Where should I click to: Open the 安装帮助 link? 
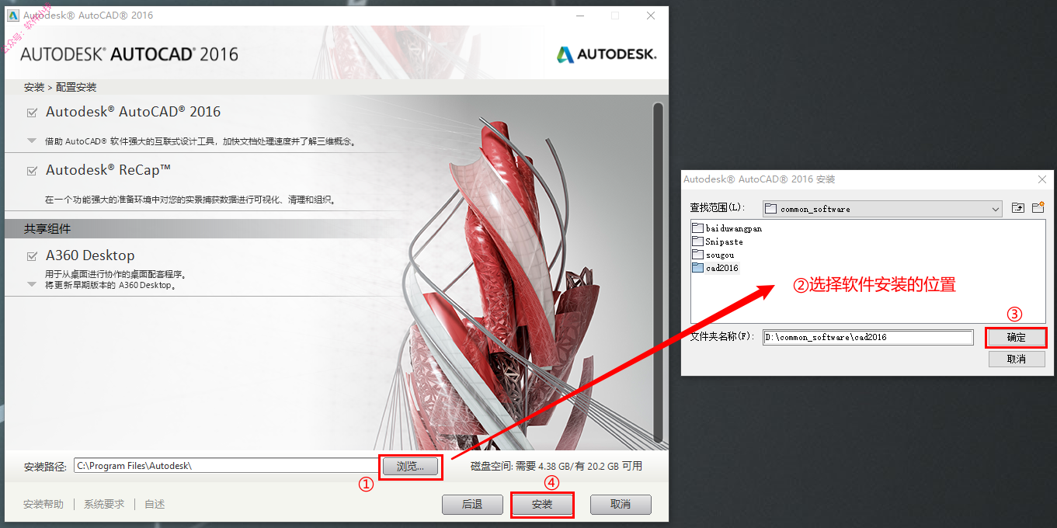pyautogui.click(x=43, y=505)
